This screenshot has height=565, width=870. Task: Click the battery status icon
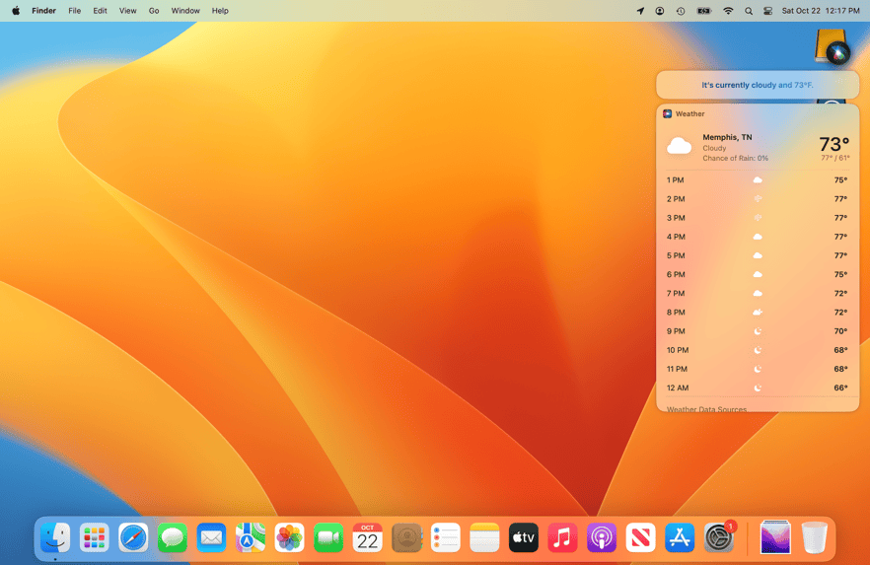pos(704,11)
